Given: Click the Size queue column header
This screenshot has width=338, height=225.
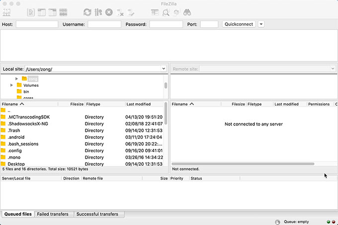Looking at the screenshot, I should [x=156, y=178].
